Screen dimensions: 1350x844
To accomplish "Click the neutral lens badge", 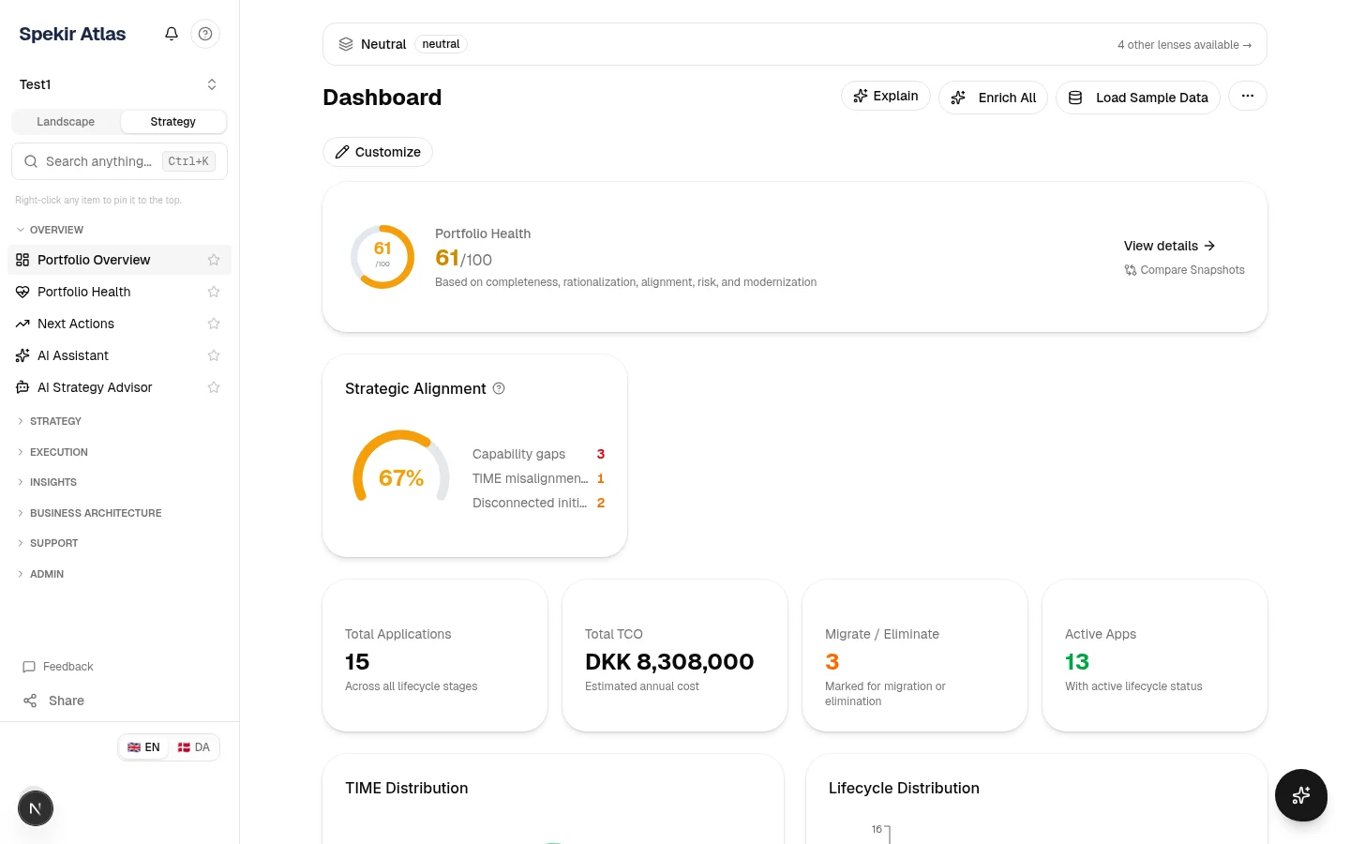I will click(441, 44).
